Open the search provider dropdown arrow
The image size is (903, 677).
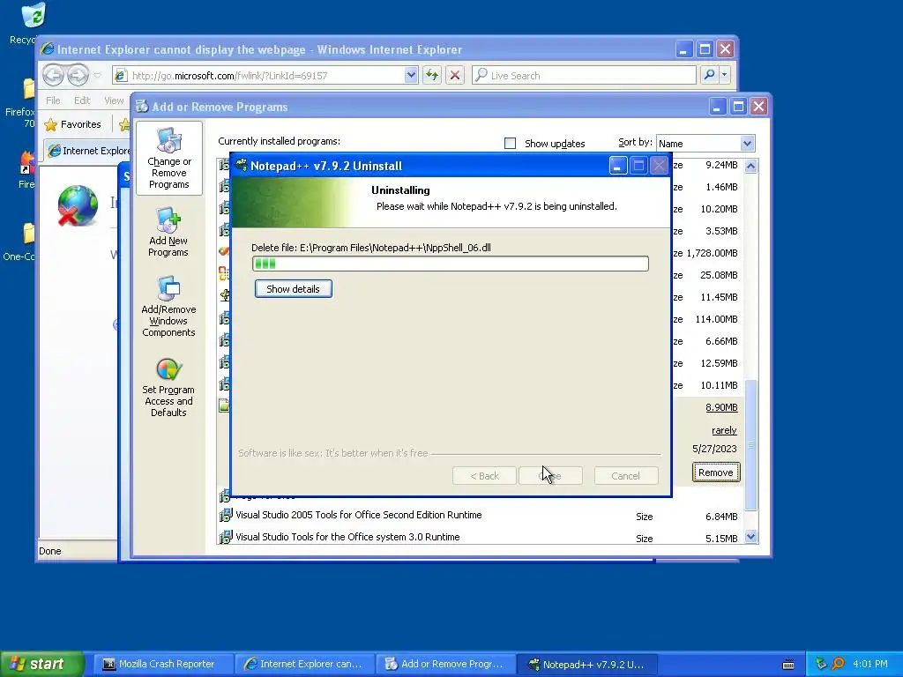click(725, 75)
